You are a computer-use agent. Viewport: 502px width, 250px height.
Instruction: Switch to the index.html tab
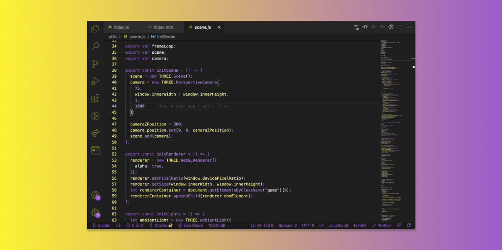point(163,27)
